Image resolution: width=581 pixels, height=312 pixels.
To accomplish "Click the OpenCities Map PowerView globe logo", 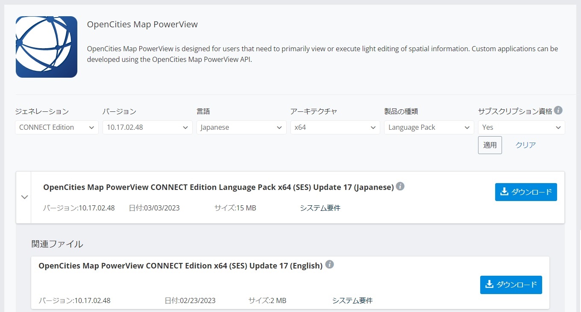I will [x=47, y=47].
